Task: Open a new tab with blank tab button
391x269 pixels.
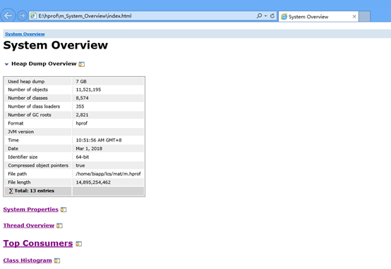Action: tap(364, 16)
